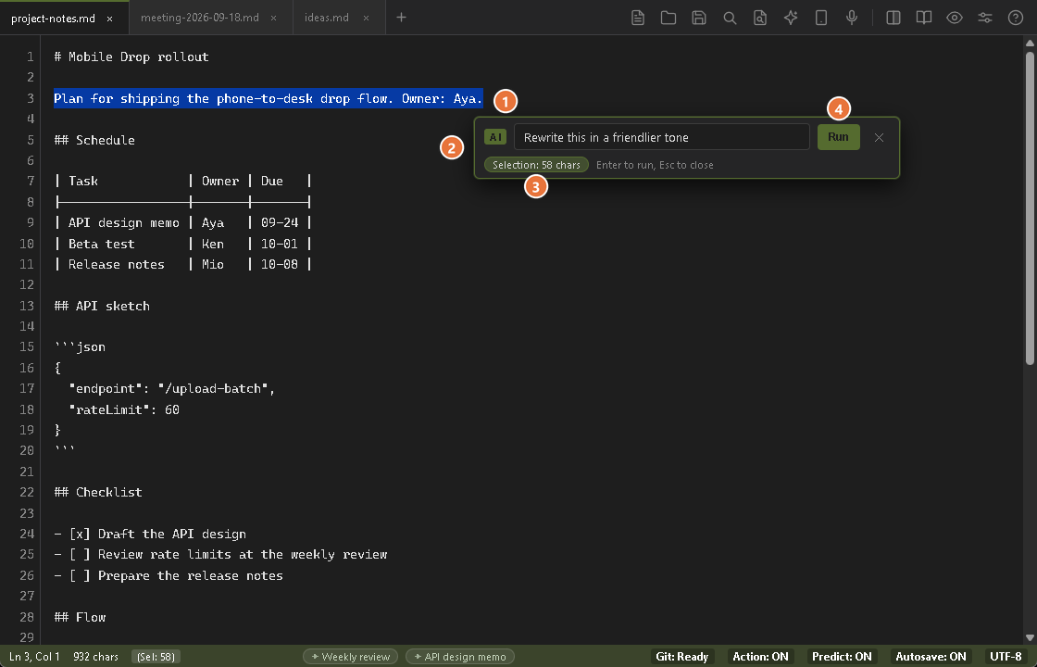1037x667 pixels.
Task: Click the 'Beta test' table cell
Action: [101, 244]
